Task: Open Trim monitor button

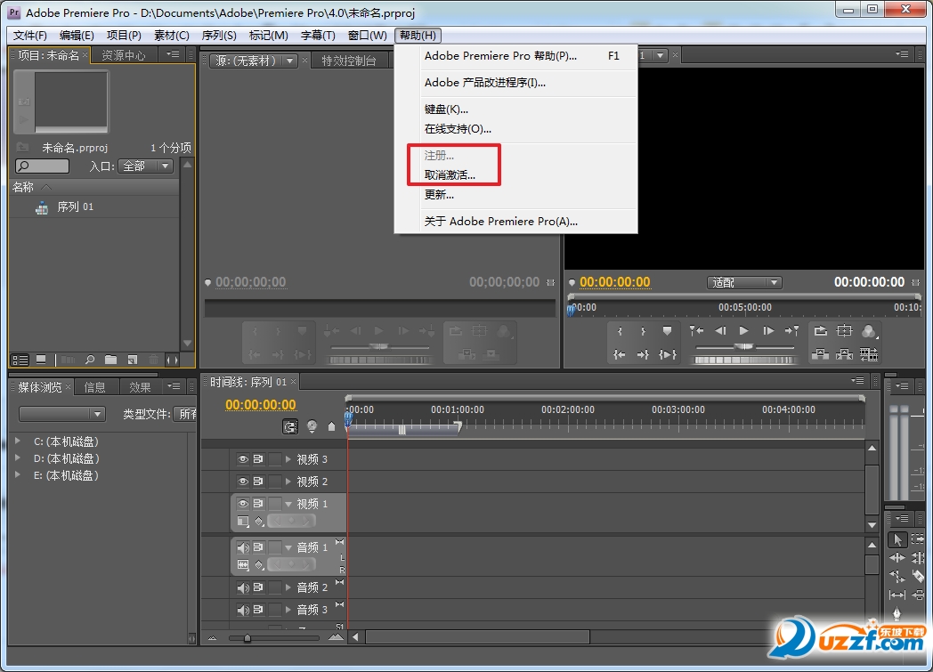Action: 869,355
